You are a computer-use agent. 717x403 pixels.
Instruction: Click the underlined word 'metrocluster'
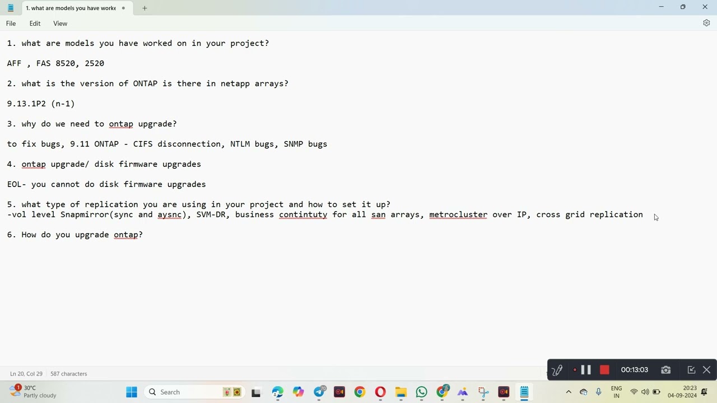(x=458, y=214)
